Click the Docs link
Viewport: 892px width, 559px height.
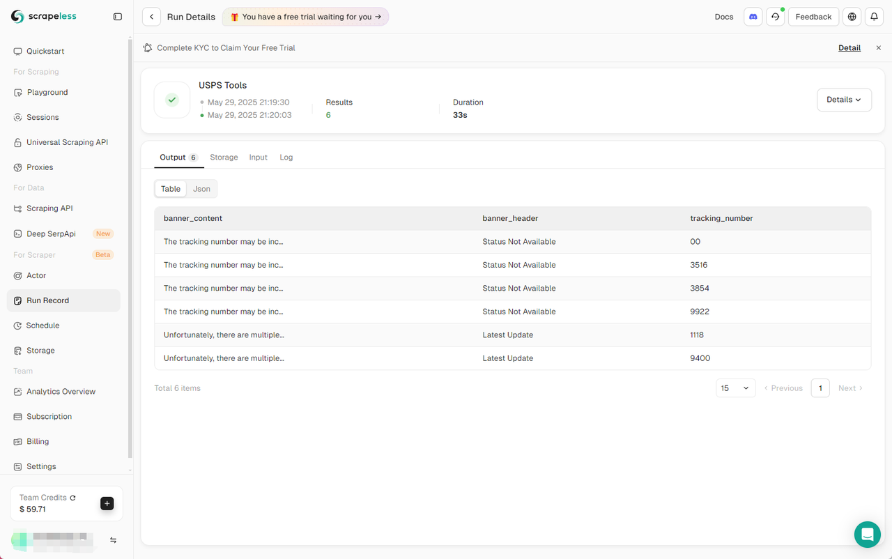(724, 17)
